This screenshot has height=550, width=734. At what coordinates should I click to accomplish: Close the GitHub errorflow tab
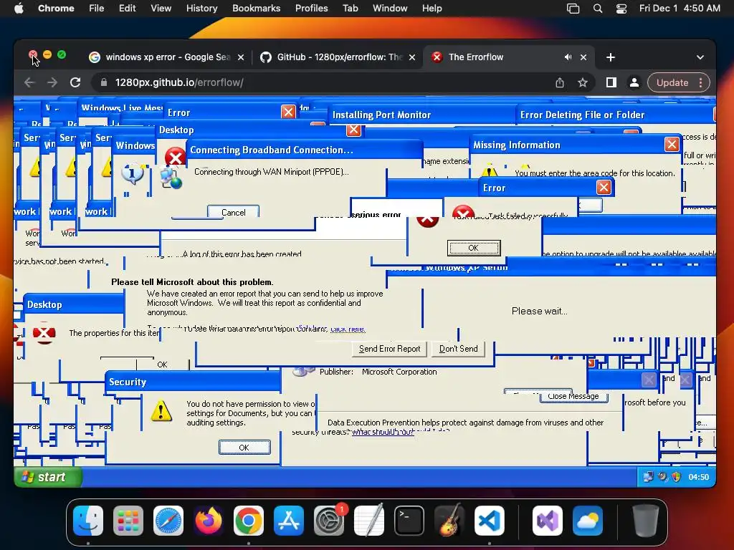click(x=412, y=57)
